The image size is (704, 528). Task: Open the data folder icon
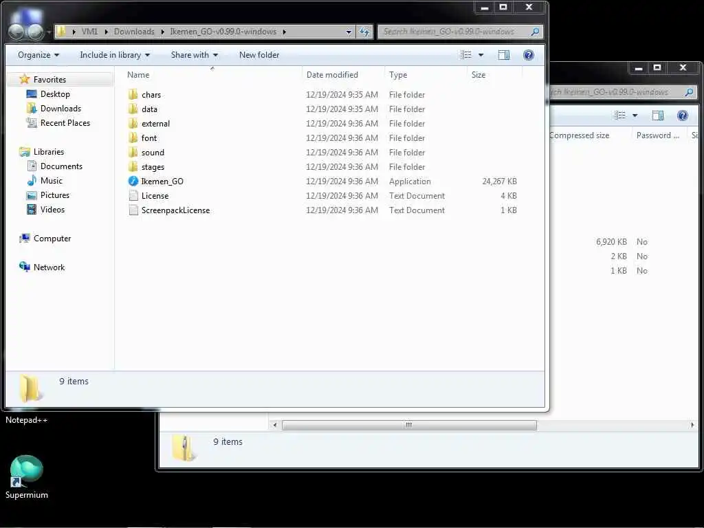[x=133, y=109]
